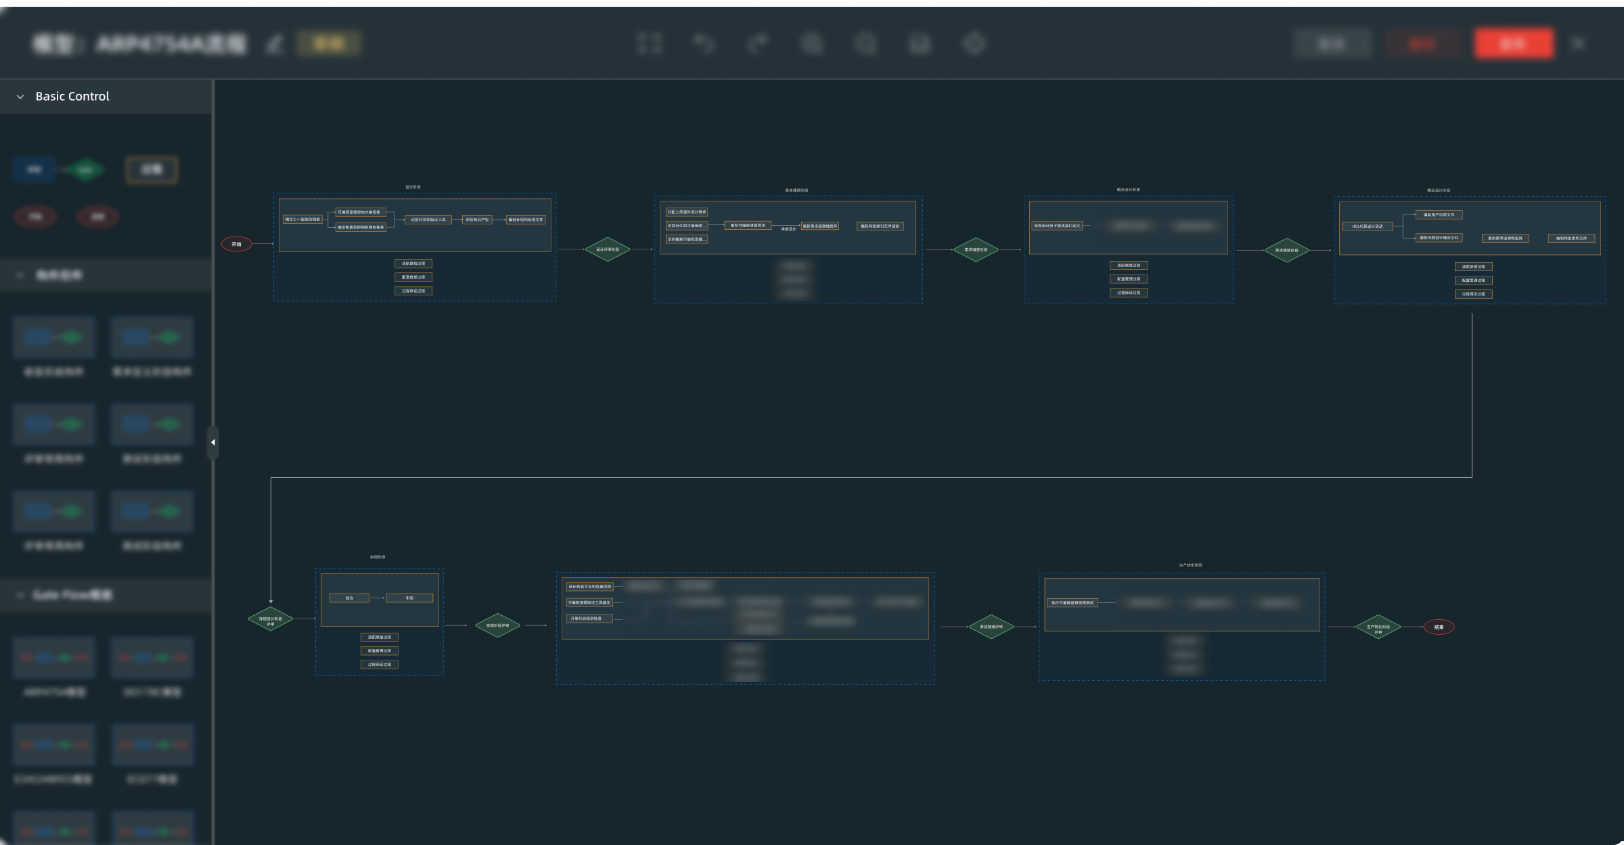Click the solid red button in header

point(1514,44)
